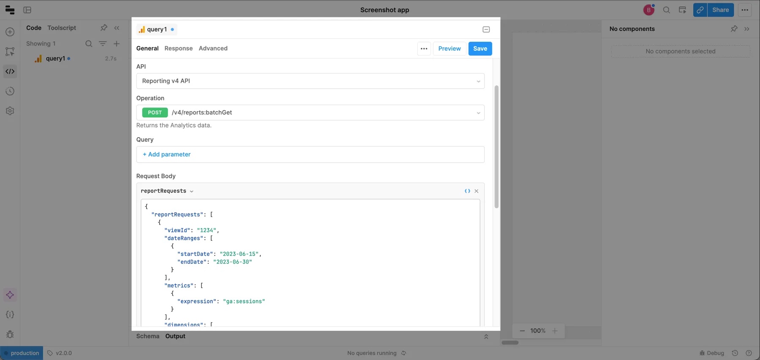The height and width of the screenshot is (360, 760).
Task: Click + Add parameter link
Action: [x=167, y=154]
